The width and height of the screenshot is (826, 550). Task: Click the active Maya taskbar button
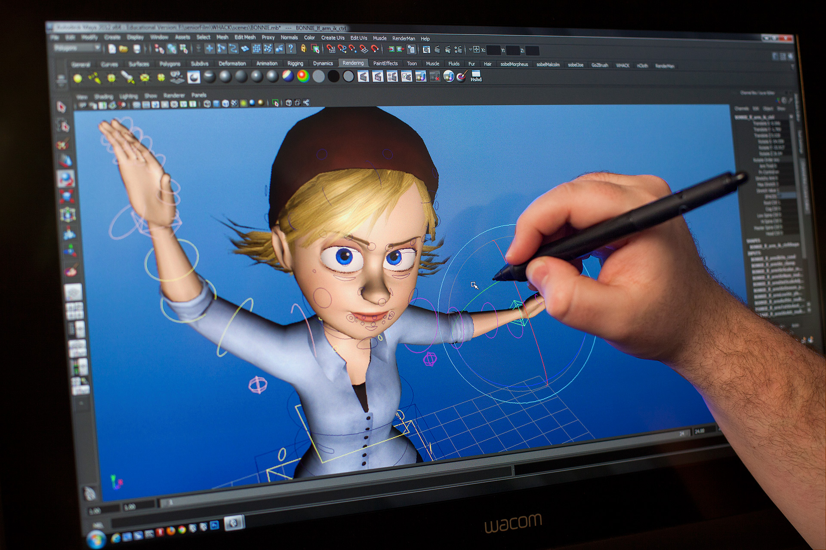(x=234, y=522)
